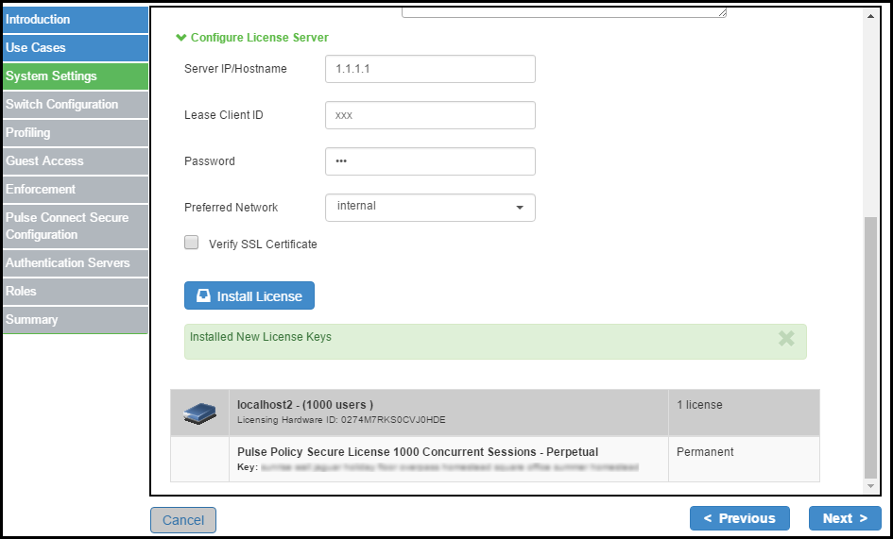Select Profiling in the sidebar

[x=76, y=133]
